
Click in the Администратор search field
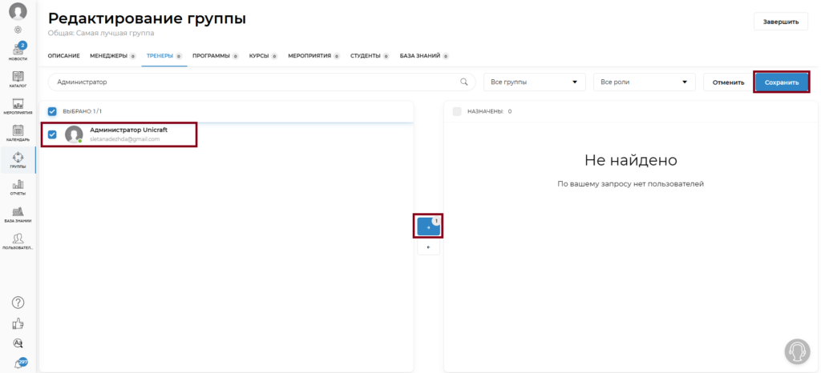261,82
